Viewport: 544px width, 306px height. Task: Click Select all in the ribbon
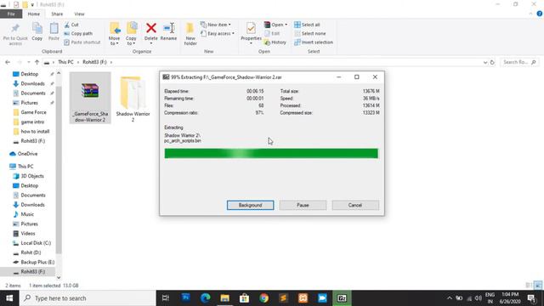coord(307,25)
